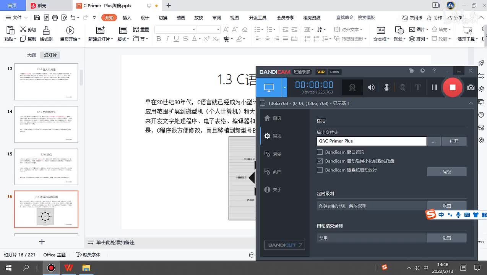Click the text highlight color pen
Viewport: 487px width, 275px height.
[x=239, y=39]
